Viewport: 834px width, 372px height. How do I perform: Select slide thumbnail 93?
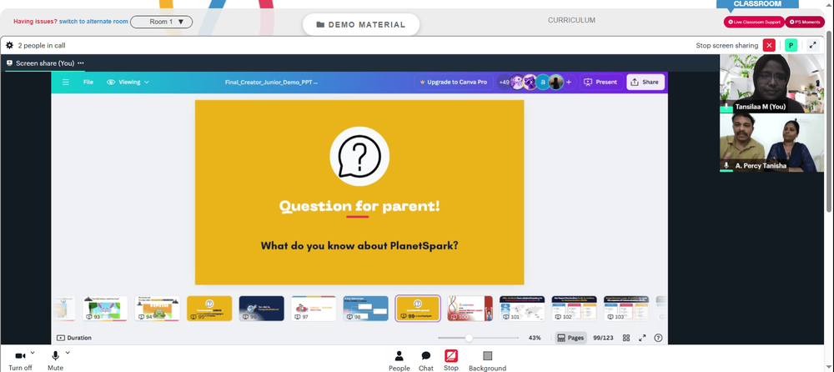click(105, 309)
